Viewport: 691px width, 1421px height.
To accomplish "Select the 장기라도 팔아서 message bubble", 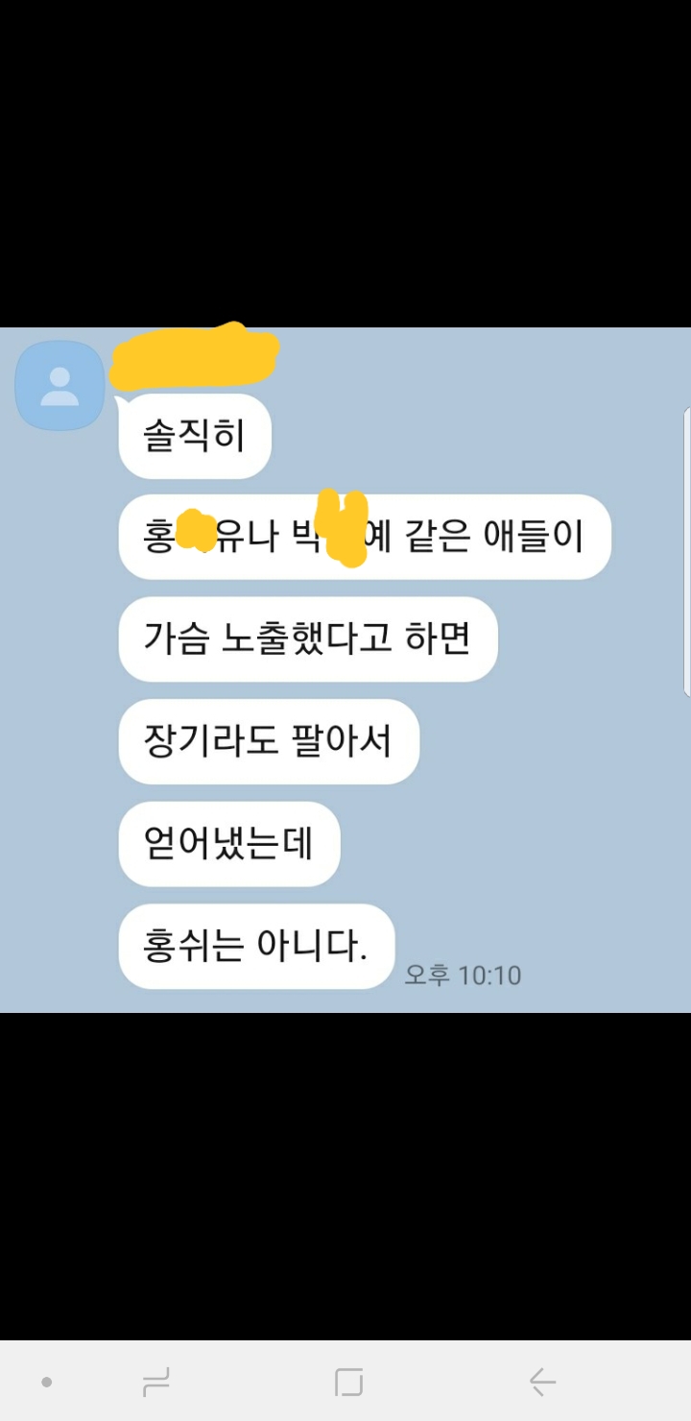I will point(269,742).
